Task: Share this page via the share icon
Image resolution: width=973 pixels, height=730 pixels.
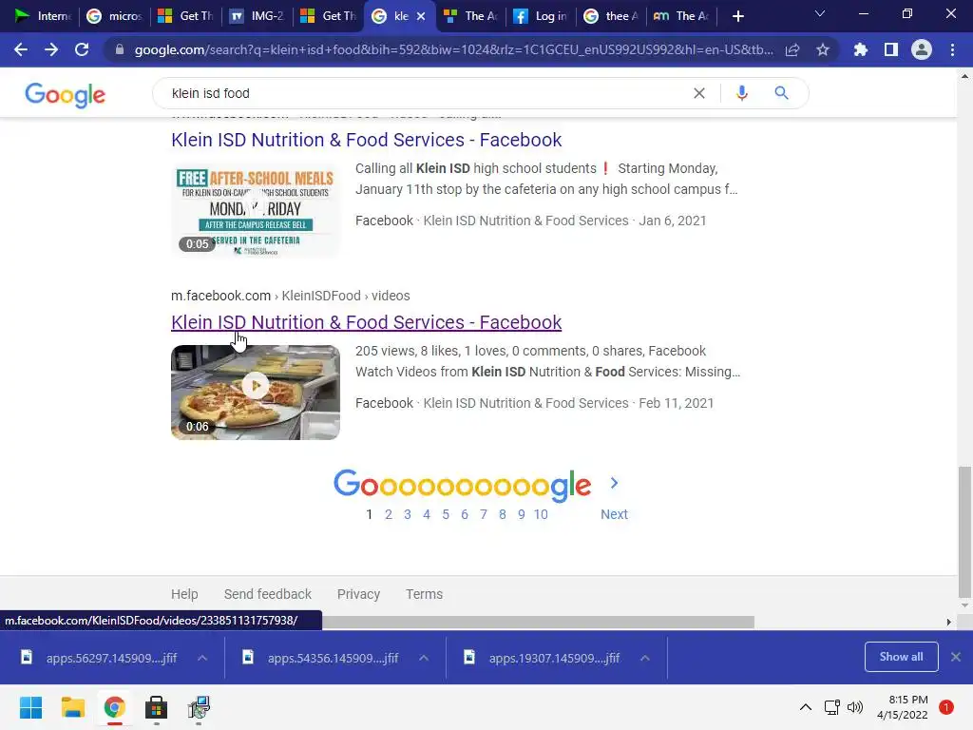Action: pos(792,49)
